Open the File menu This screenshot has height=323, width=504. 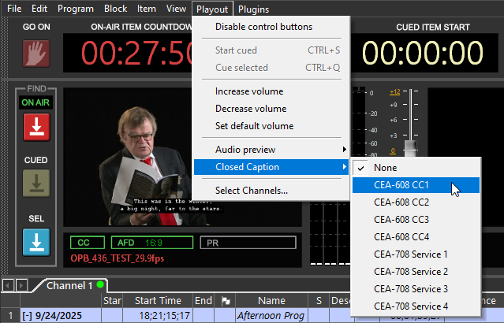point(14,9)
